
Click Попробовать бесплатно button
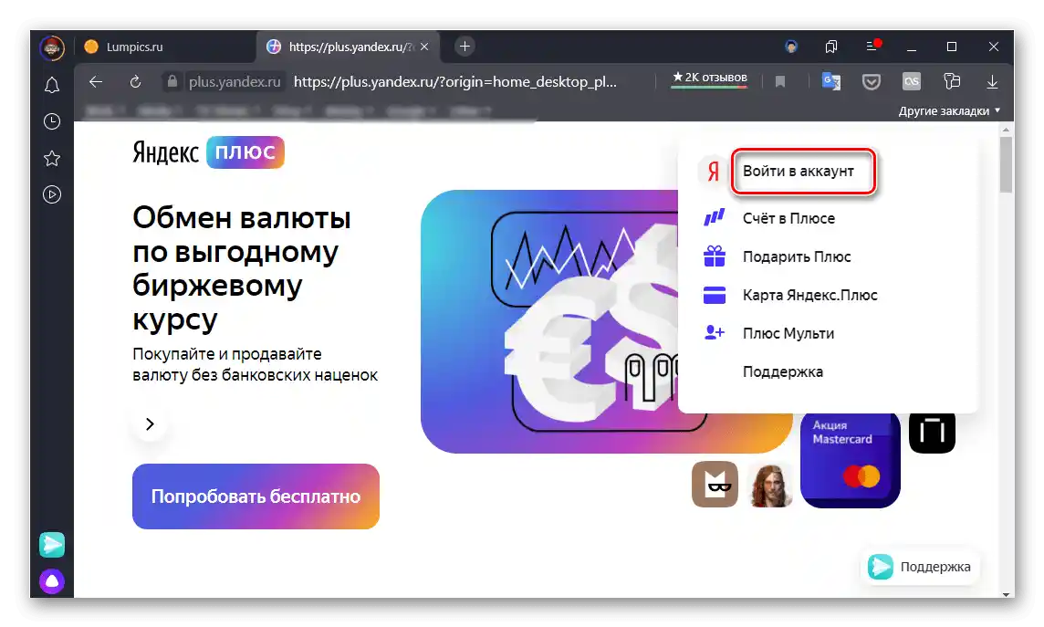256,496
